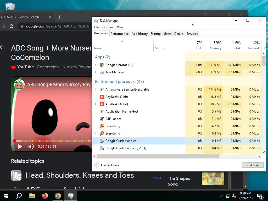Open a new Chrome tab
This screenshot has width=268, height=201.
pyautogui.click(x=59, y=17)
